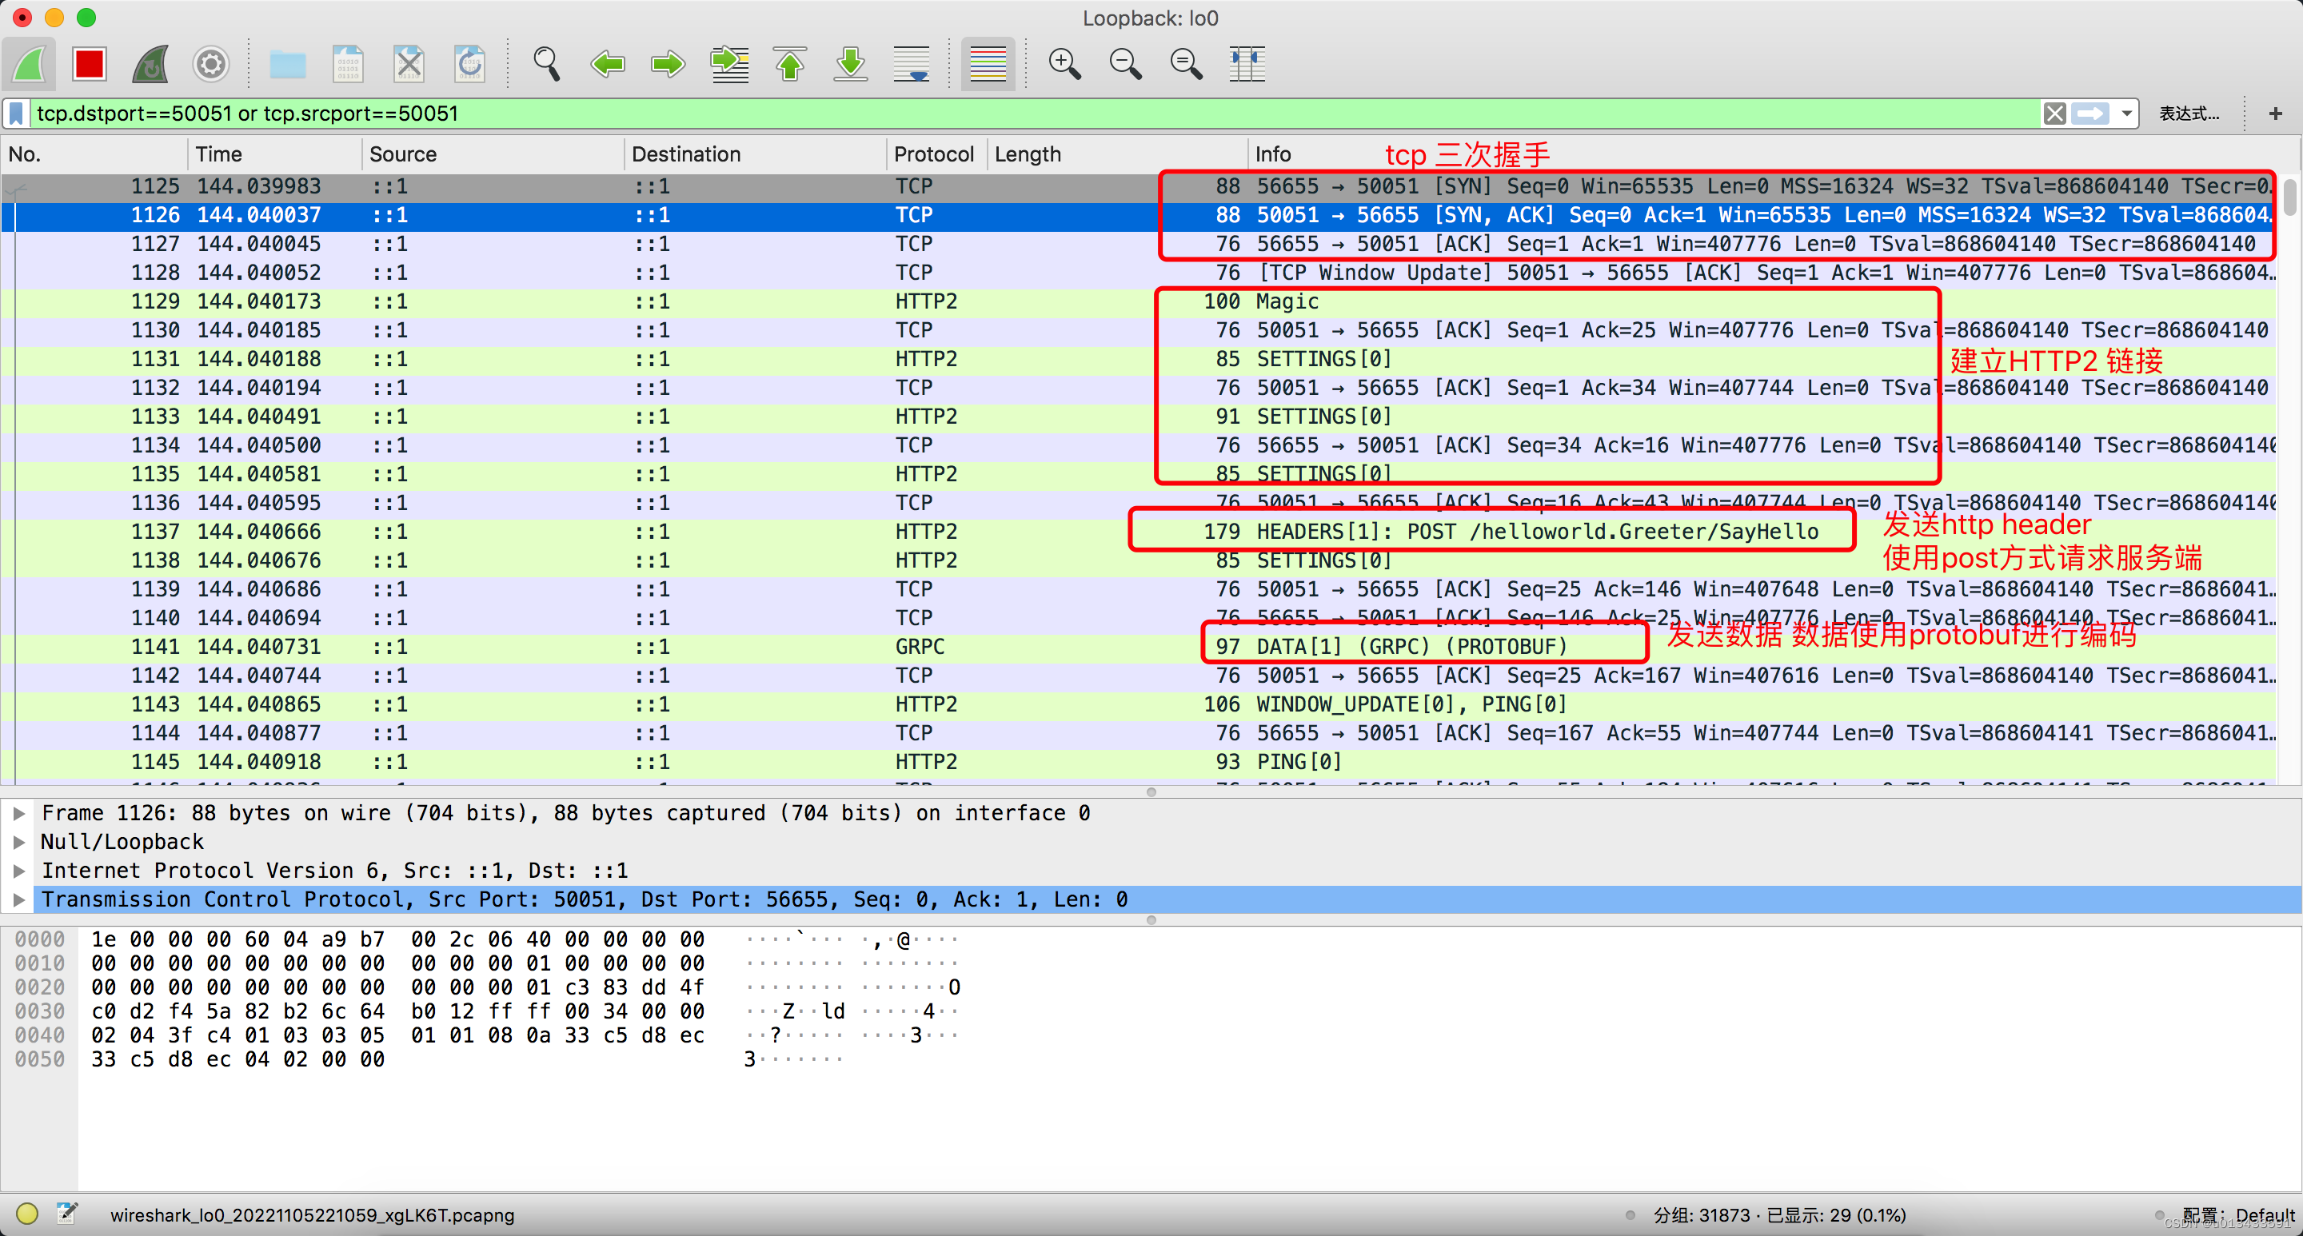Image resolution: width=2303 pixels, height=1236 pixels.
Task: Click the pcapng filename in status bar
Action: pos(312,1215)
